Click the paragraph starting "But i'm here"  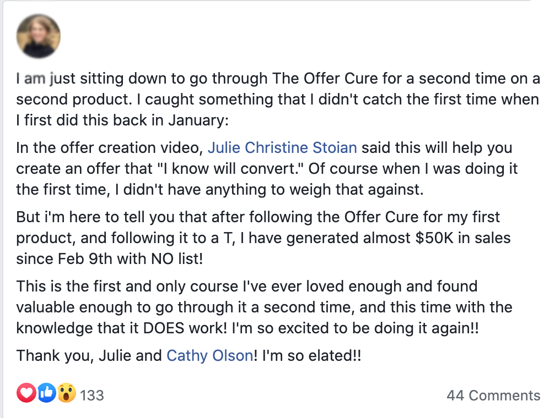tap(263, 238)
